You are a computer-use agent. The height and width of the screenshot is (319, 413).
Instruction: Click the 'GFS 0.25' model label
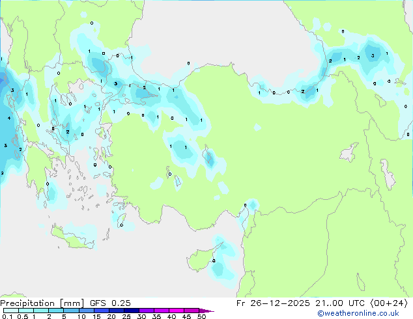[110, 303]
